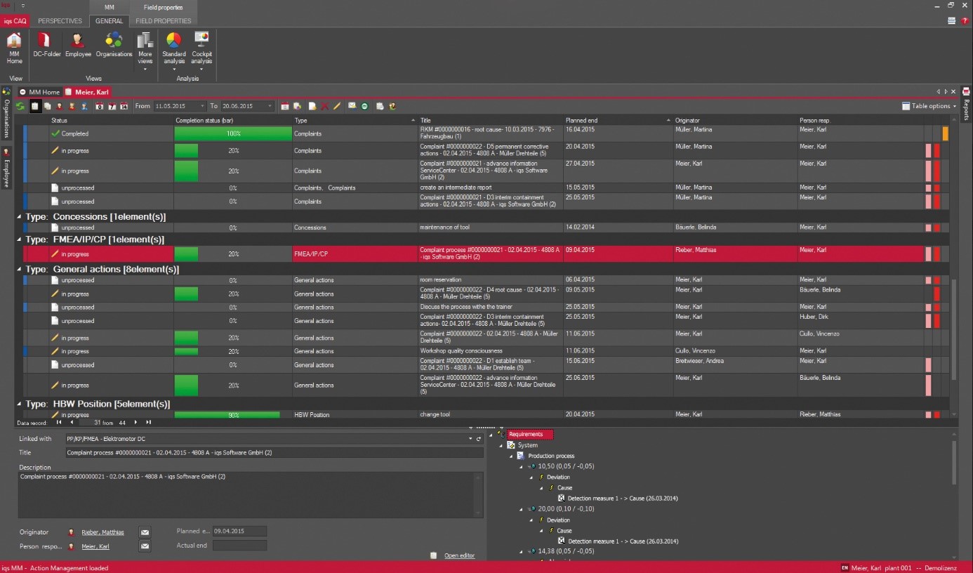The height and width of the screenshot is (573, 973).
Task: Toggle the 14-day calendar filter
Action: pyautogui.click(x=124, y=106)
